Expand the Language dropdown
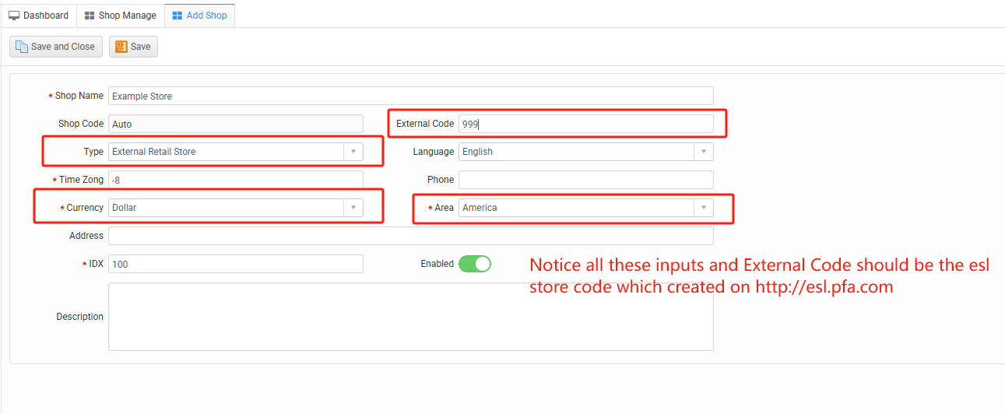Screen dimensions: 1005x414 click(x=704, y=152)
